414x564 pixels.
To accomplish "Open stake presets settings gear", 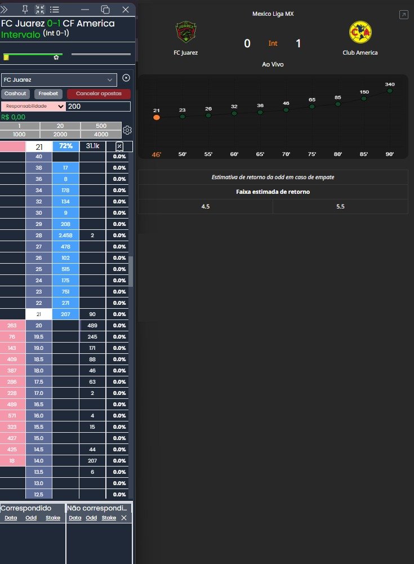I will [127, 130].
